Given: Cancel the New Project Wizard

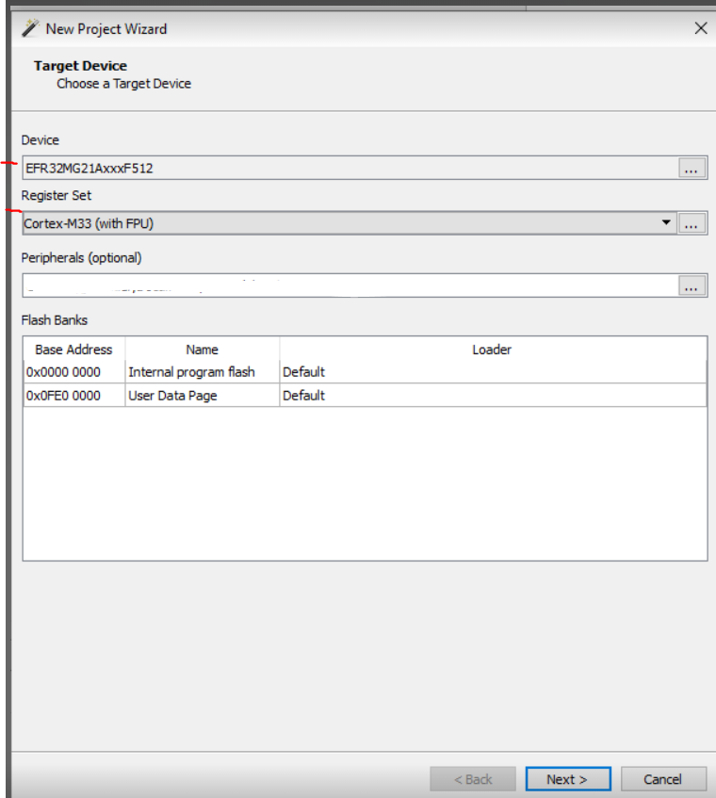Looking at the screenshot, I should [x=663, y=778].
